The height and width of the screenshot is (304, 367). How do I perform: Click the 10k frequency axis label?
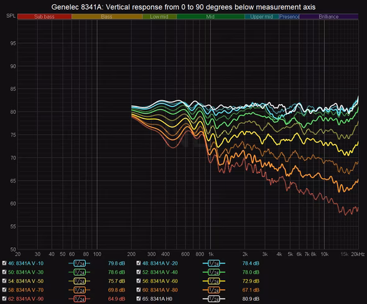click(325, 254)
